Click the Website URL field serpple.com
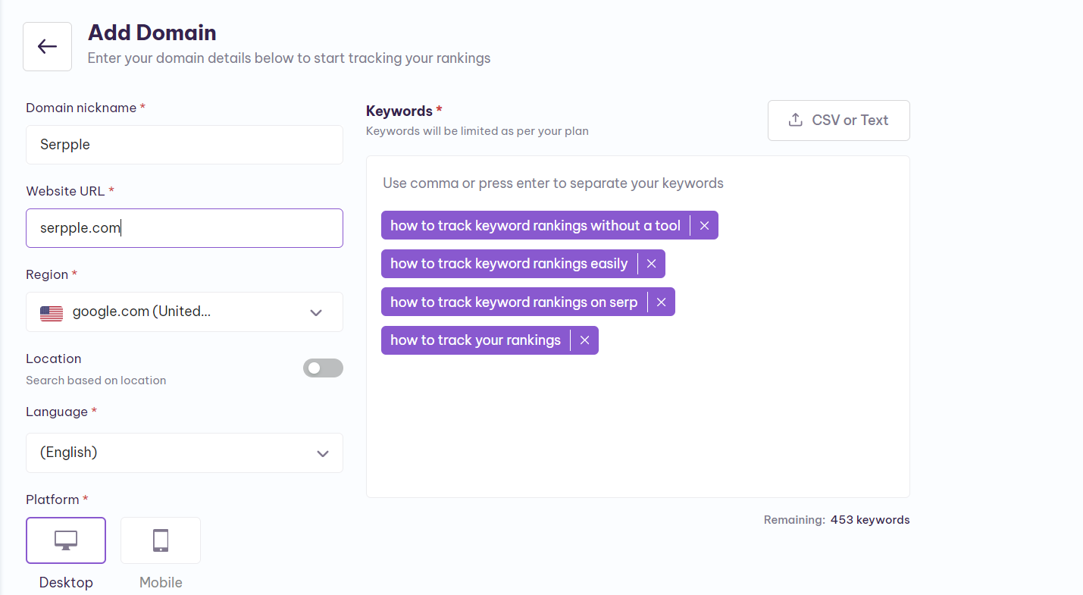 tap(184, 228)
